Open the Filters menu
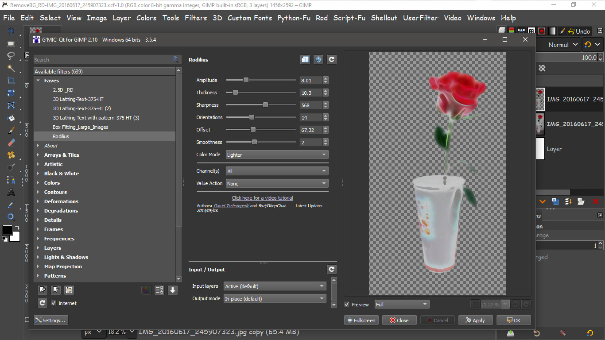 (x=196, y=18)
